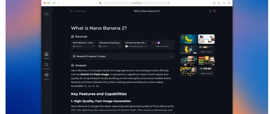
Task: Open the Home section in sidebar
Action: (46, 55)
